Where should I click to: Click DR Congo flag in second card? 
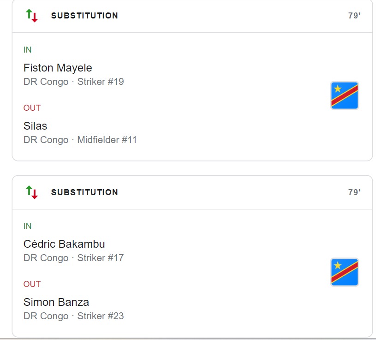[x=344, y=272]
